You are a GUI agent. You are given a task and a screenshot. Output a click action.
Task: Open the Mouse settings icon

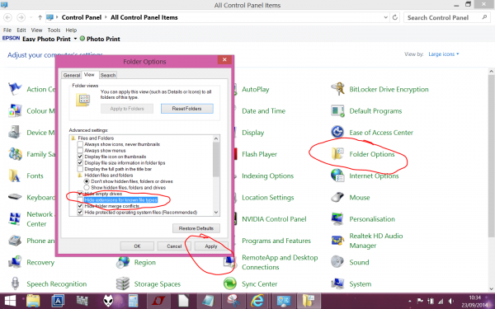point(337,198)
